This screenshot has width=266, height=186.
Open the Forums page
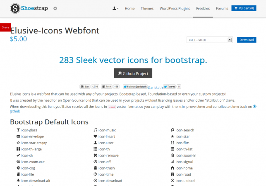[222, 8]
